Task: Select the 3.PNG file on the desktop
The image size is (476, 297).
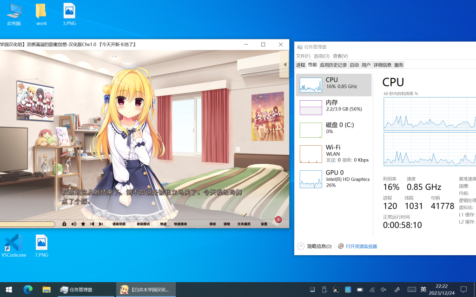Action: click(69, 14)
